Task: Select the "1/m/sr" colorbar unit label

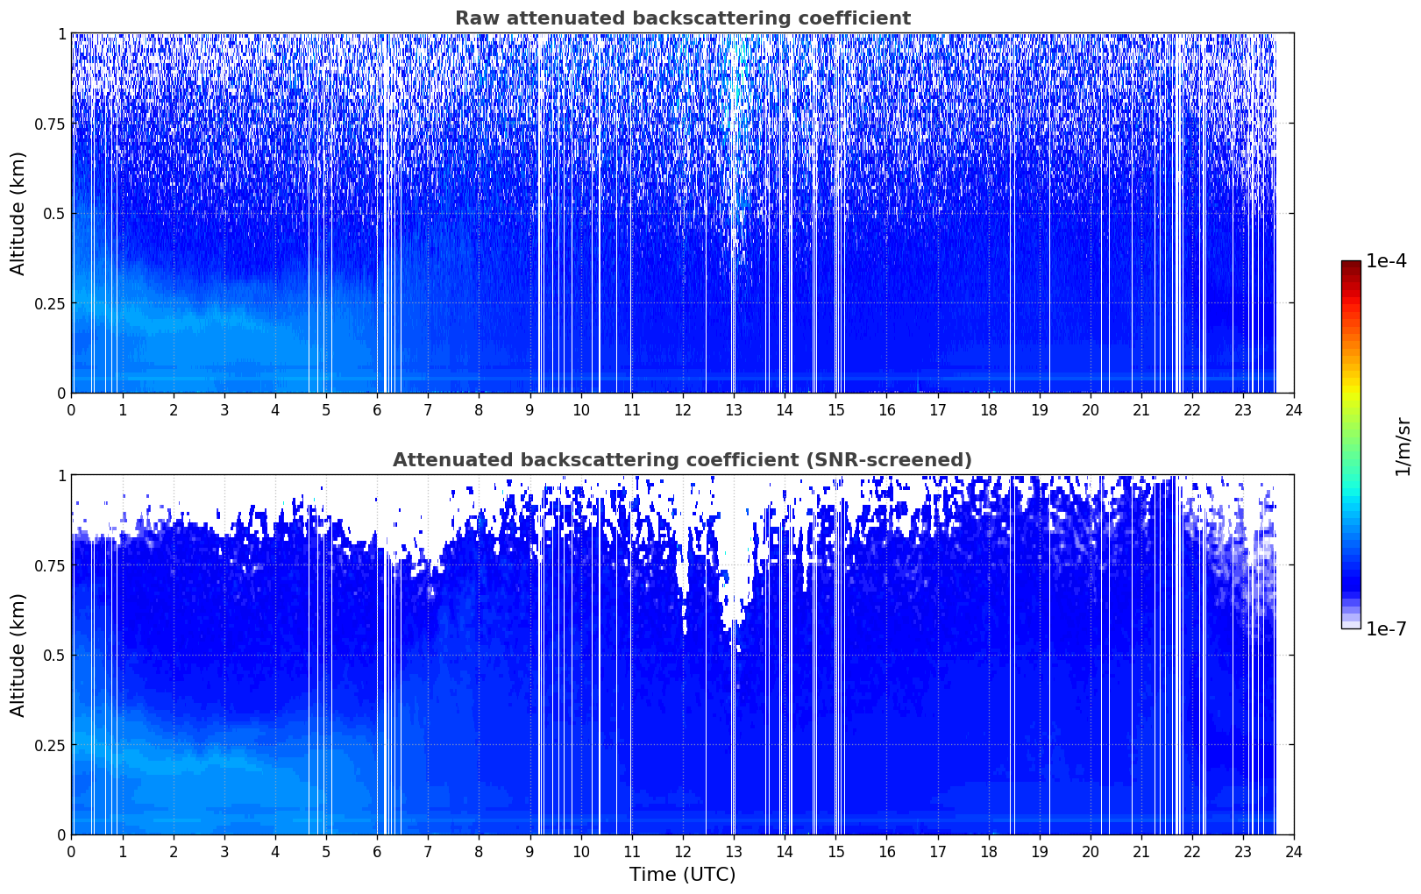Action: 1403,445
